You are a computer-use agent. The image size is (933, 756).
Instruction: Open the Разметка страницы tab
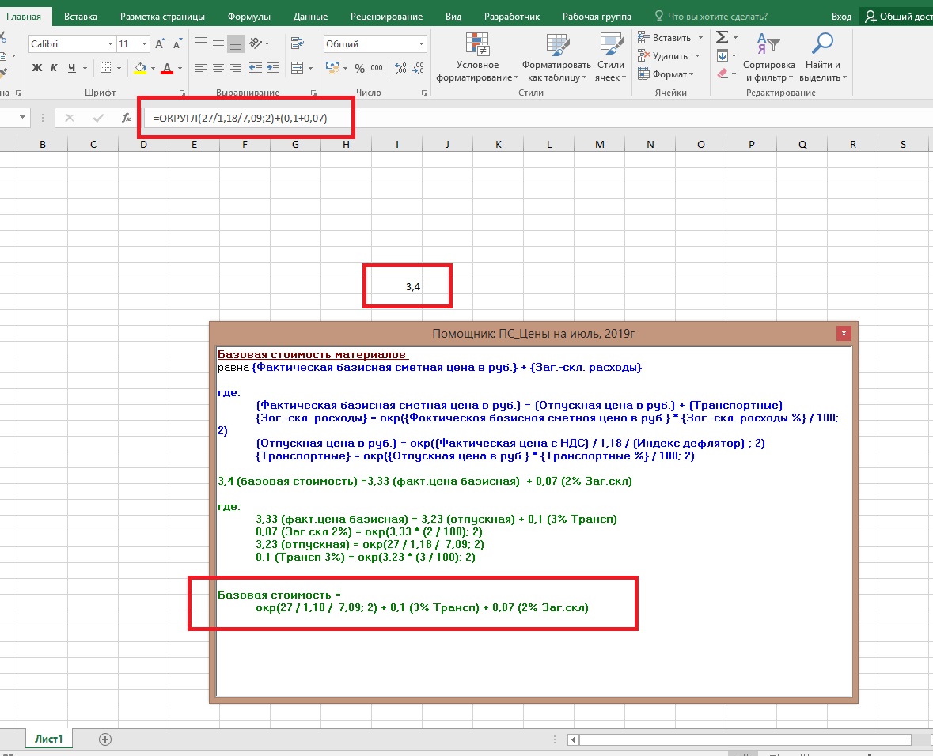(x=162, y=16)
